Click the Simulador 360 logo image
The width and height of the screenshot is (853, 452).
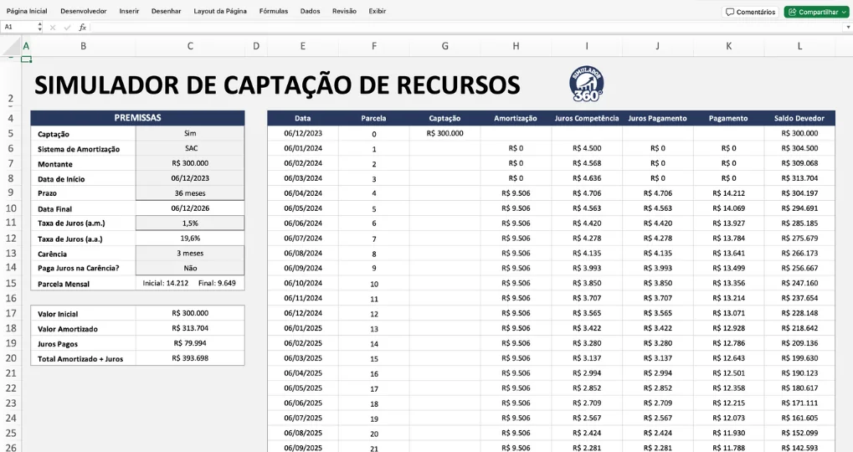point(587,84)
